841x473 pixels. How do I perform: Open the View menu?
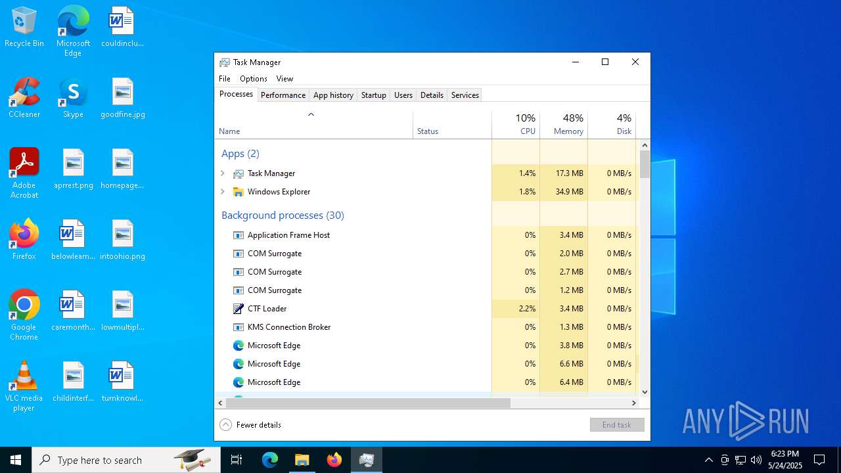click(284, 79)
